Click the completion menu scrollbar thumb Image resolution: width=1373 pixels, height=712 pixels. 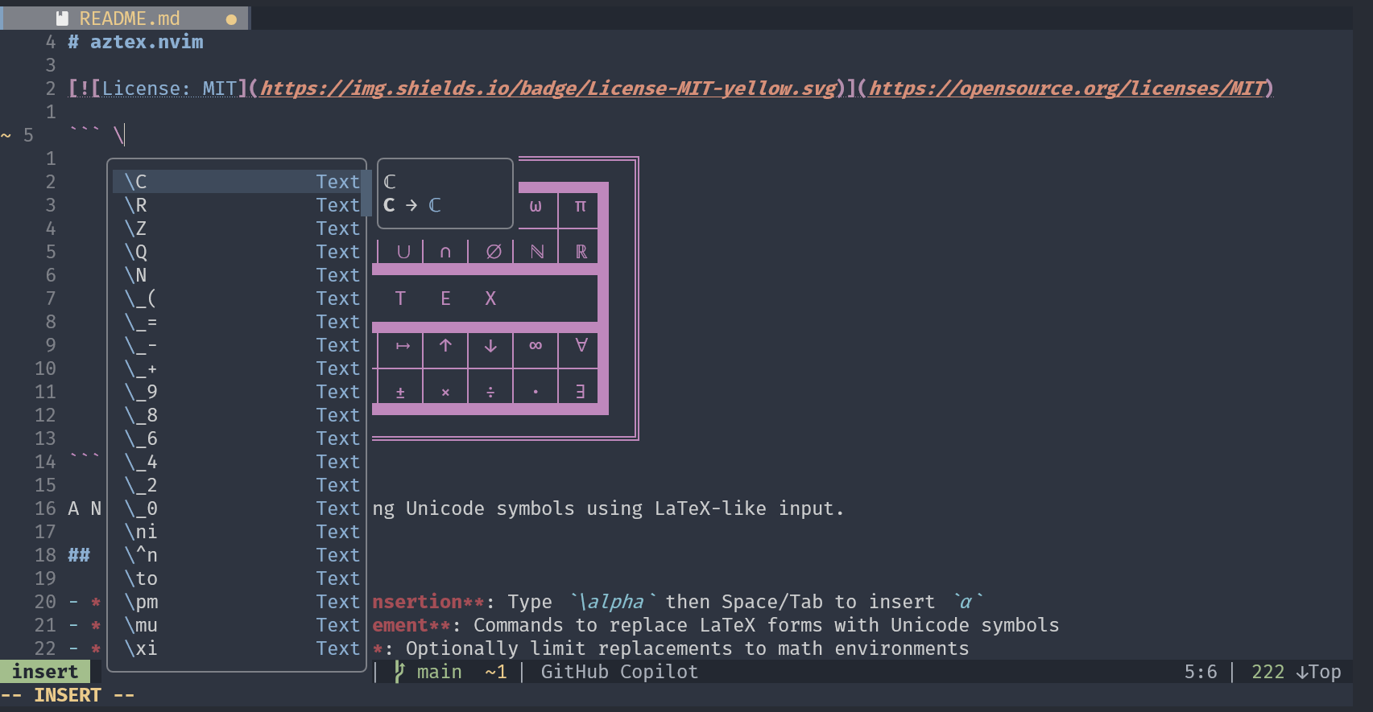pos(366,194)
